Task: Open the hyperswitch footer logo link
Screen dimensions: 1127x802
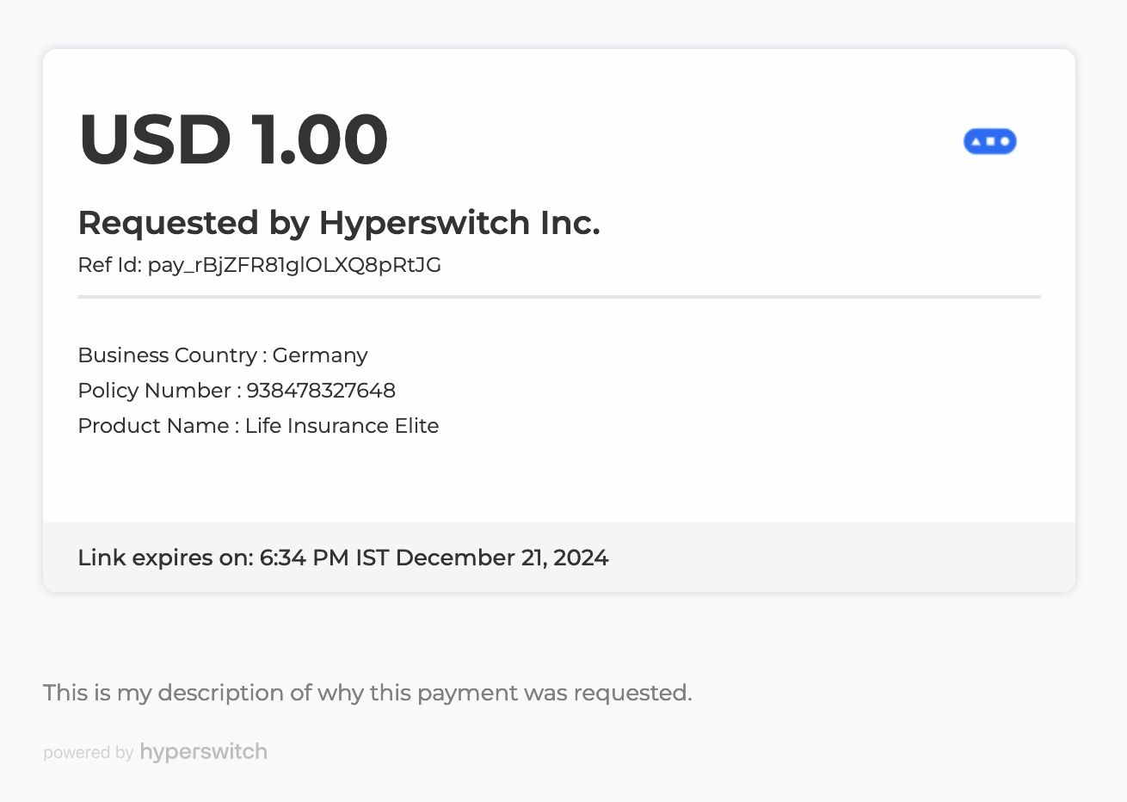Action: click(203, 751)
